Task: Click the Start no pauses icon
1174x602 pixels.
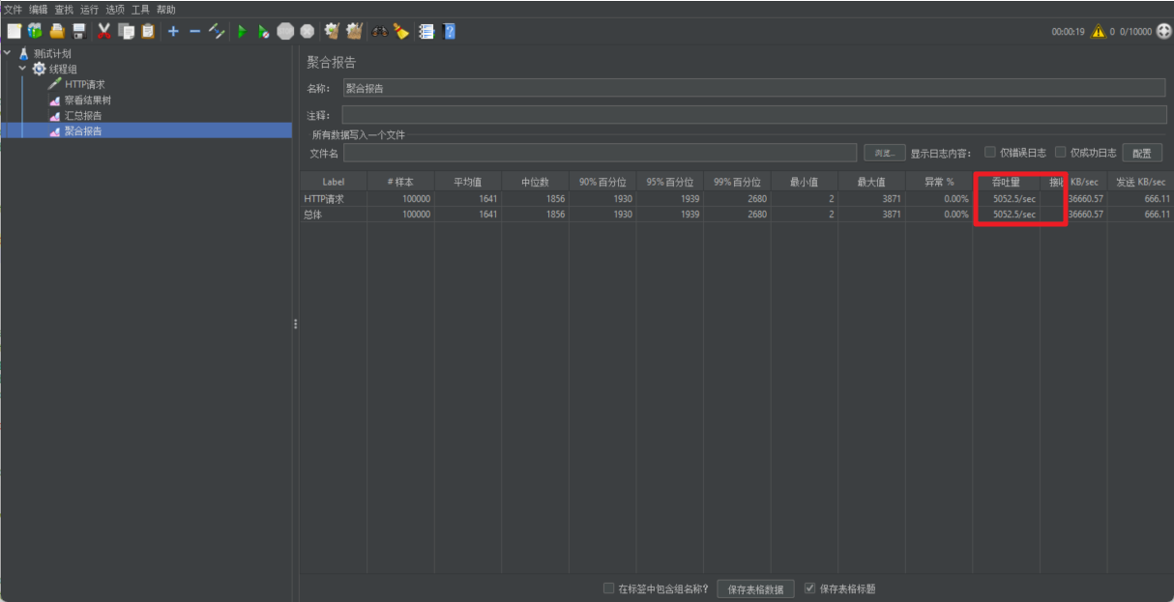Action: click(x=263, y=31)
